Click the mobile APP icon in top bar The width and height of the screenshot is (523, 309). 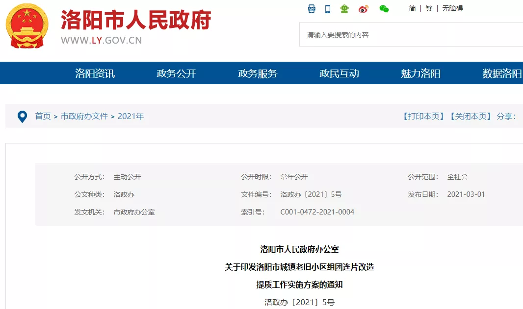click(x=311, y=8)
